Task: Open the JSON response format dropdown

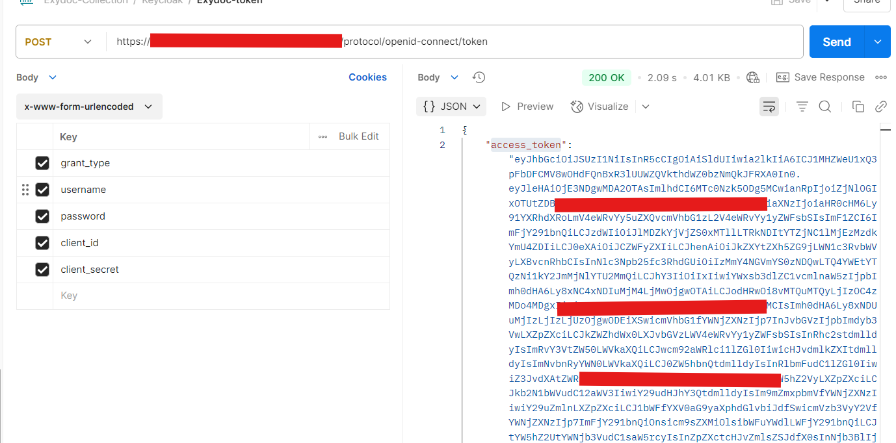Action: coord(451,106)
